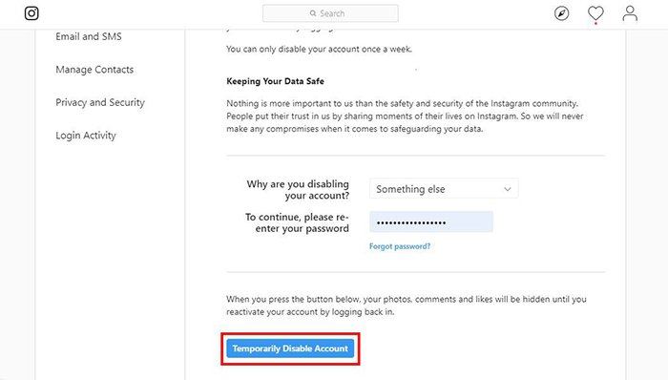The image size is (668, 380).
Task: Click the 'Why are you disabling' label
Action: point(298,190)
